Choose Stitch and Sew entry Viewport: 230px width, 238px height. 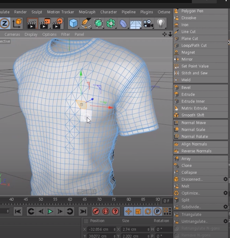coord(201,73)
